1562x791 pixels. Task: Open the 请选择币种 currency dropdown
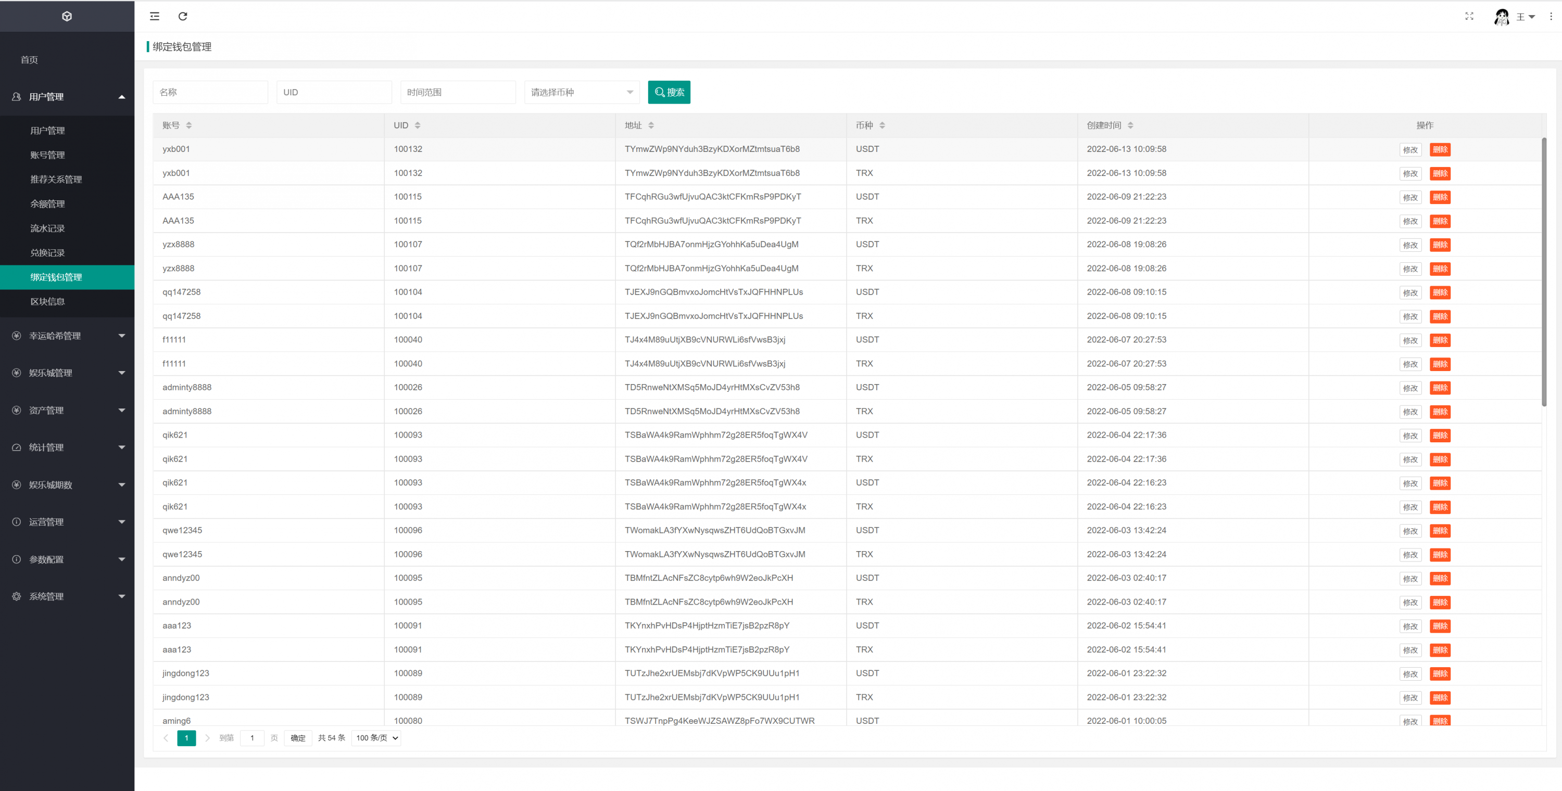pyautogui.click(x=582, y=92)
